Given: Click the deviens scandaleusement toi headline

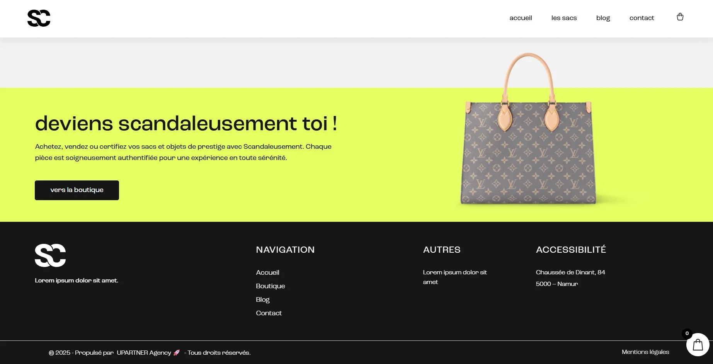Looking at the screenshot, I should tap(186, 124).
